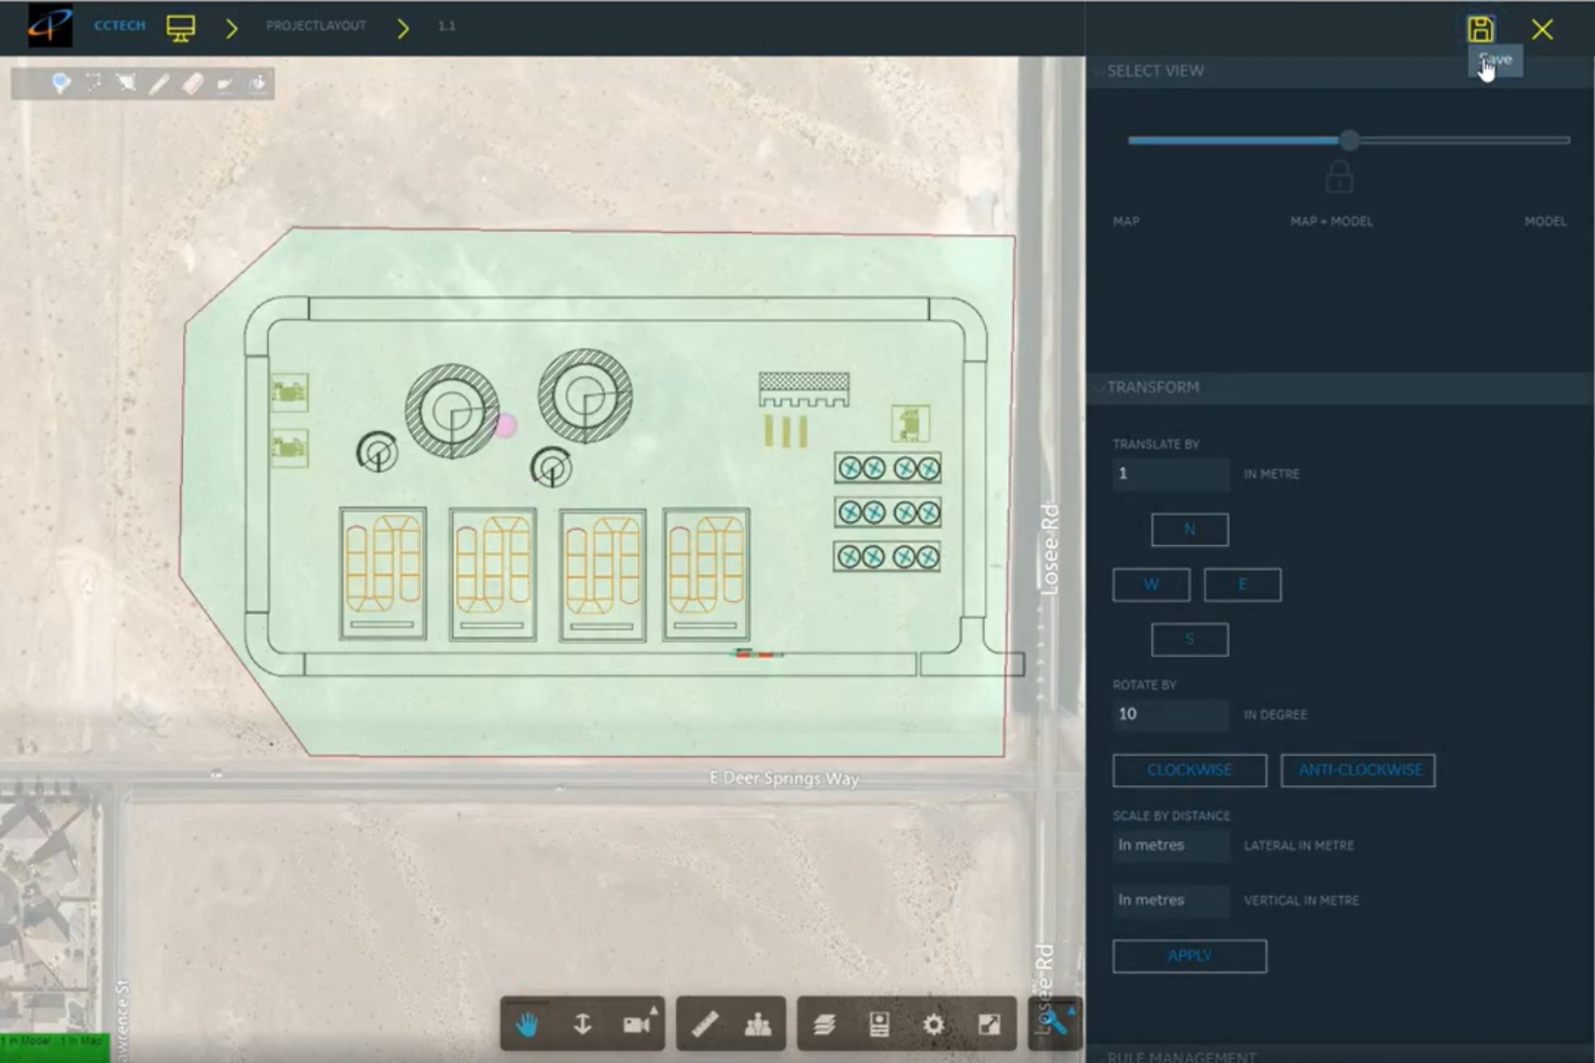Image resolution: width=1595 pixels, height=1063 pixels.
Task: Open the PROJECTLAYOUT breadcrumb item
Action: (x=316, y=26)
